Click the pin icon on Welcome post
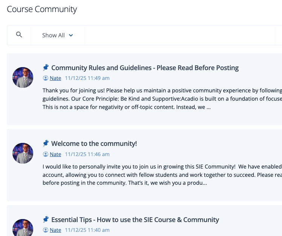This screenshot has height=236, width=282. (46, 143)
